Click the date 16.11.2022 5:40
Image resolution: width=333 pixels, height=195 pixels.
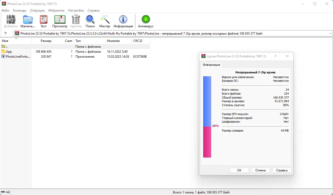coord(117,52)
